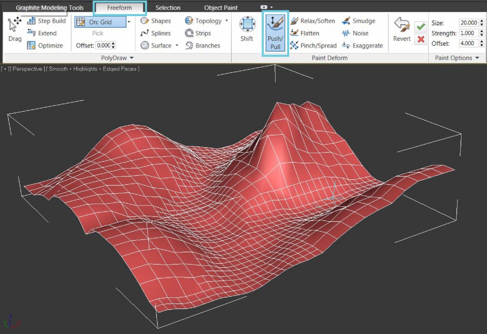Click the green checkmark to commit paint deformation
The image size is (487, 334).
click(x=420, y=27)
